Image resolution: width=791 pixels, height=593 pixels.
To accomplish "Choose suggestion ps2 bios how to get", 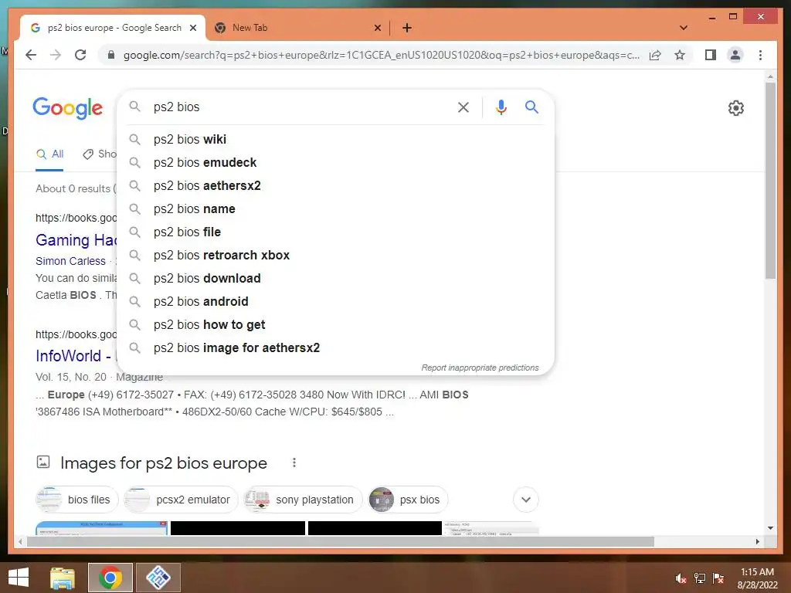I will point(335,325).
